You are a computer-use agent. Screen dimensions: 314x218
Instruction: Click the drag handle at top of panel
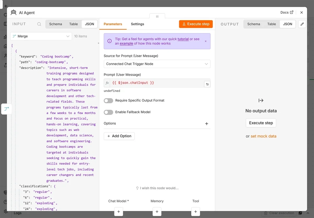pos(157,16)
